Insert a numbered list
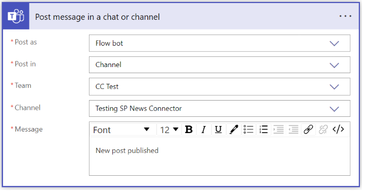 [x=263, y=130]
